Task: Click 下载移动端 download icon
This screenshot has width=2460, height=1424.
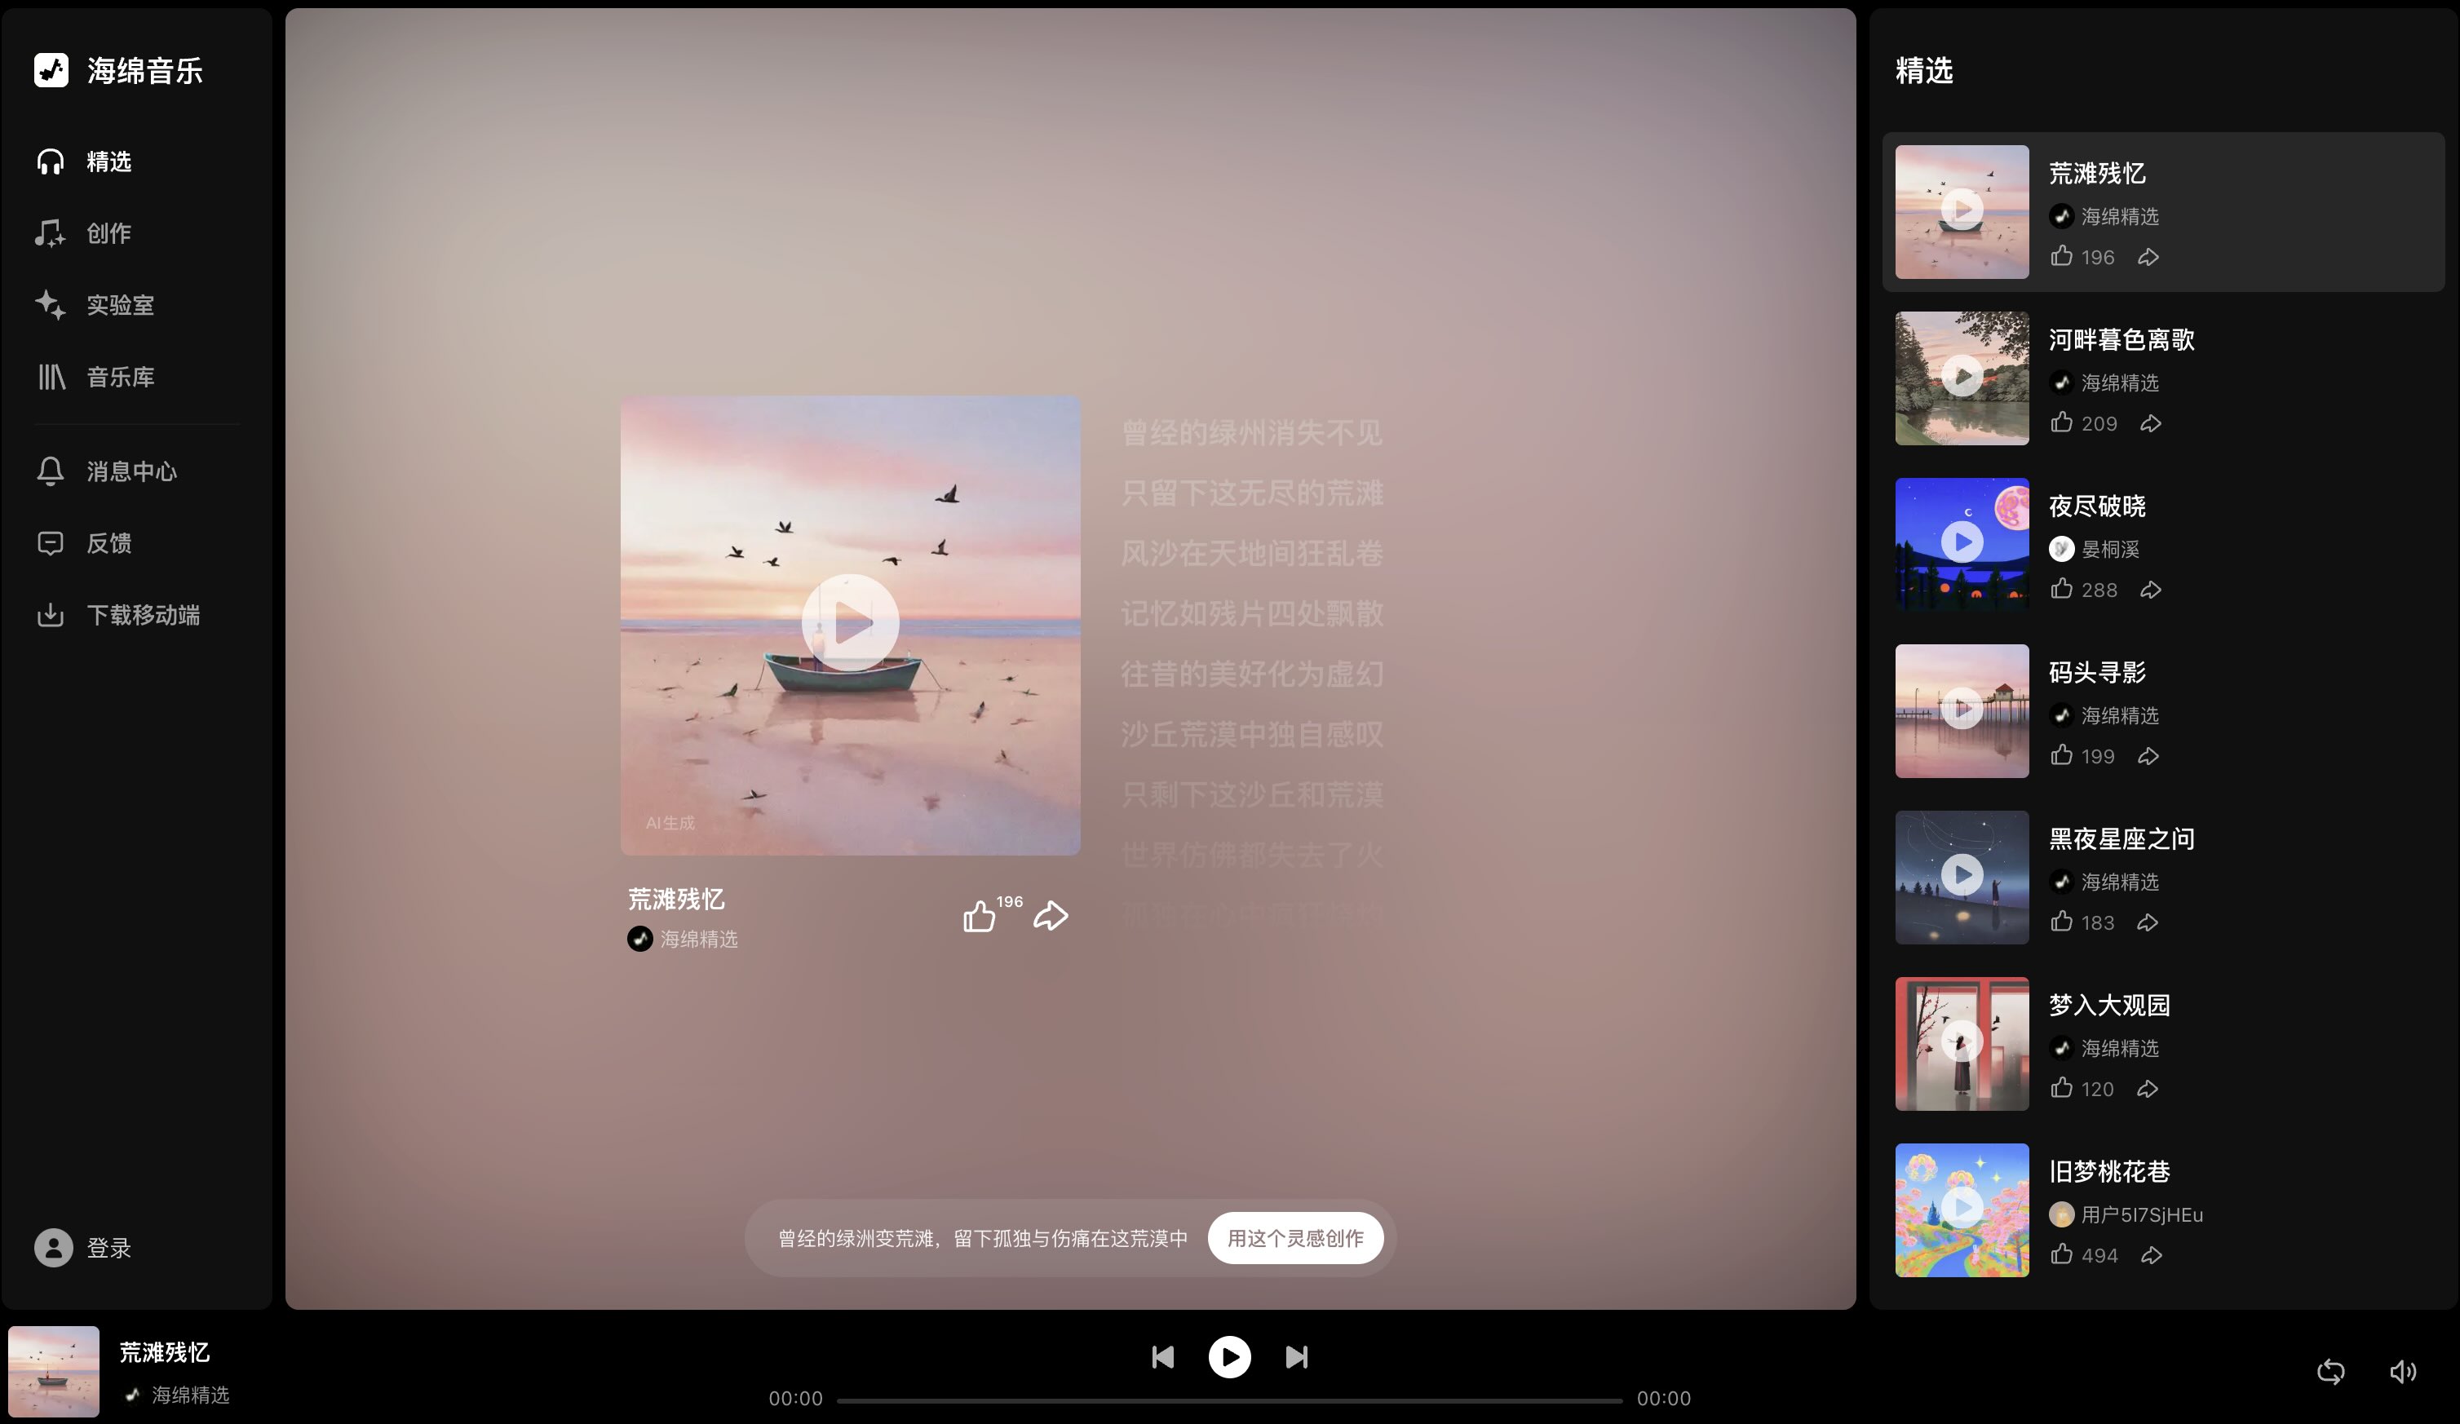Action: click(x=51, y=615)
